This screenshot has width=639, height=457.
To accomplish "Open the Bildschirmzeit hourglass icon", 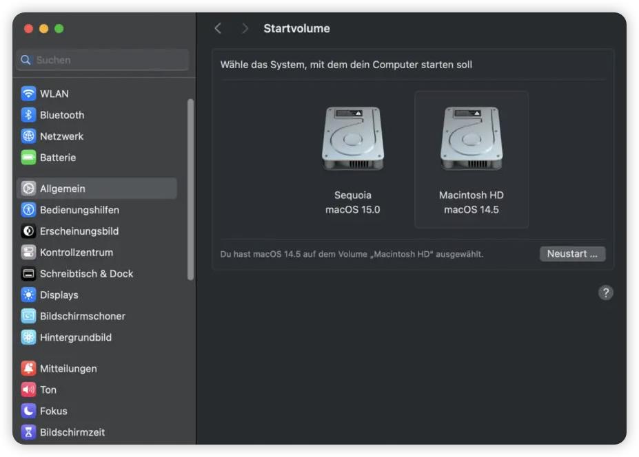I will (x=28, y=432).
